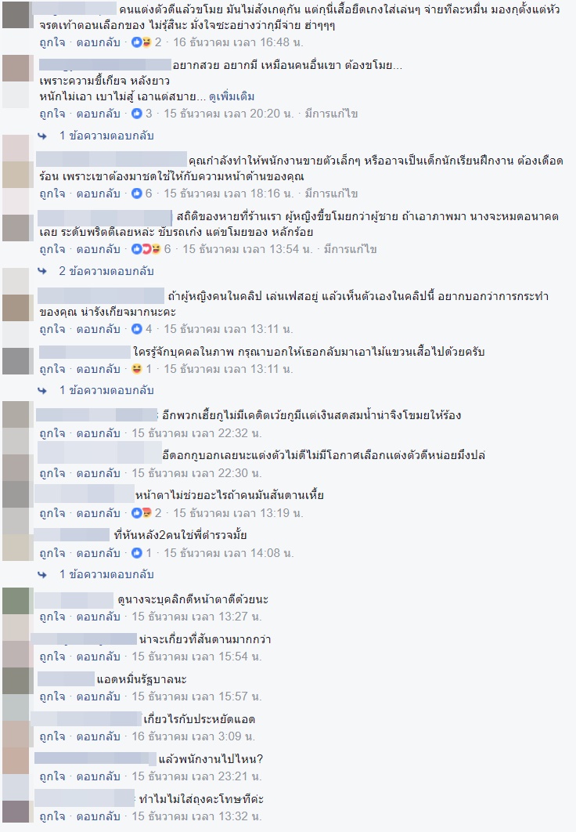Click the reaction icons on the 13:19 comment
576x832 pixels.
pos(142,513)
